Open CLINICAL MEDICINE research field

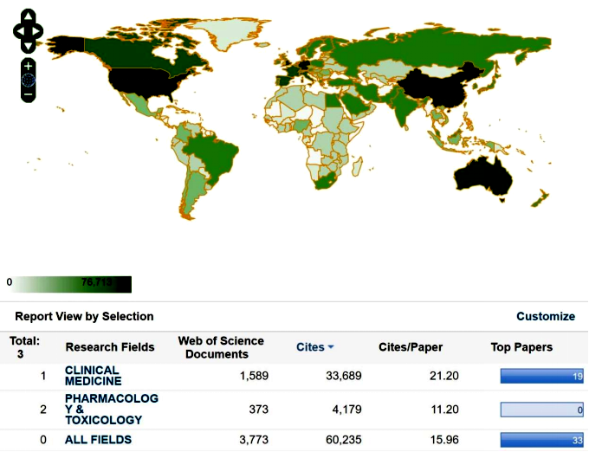point(93,375)
